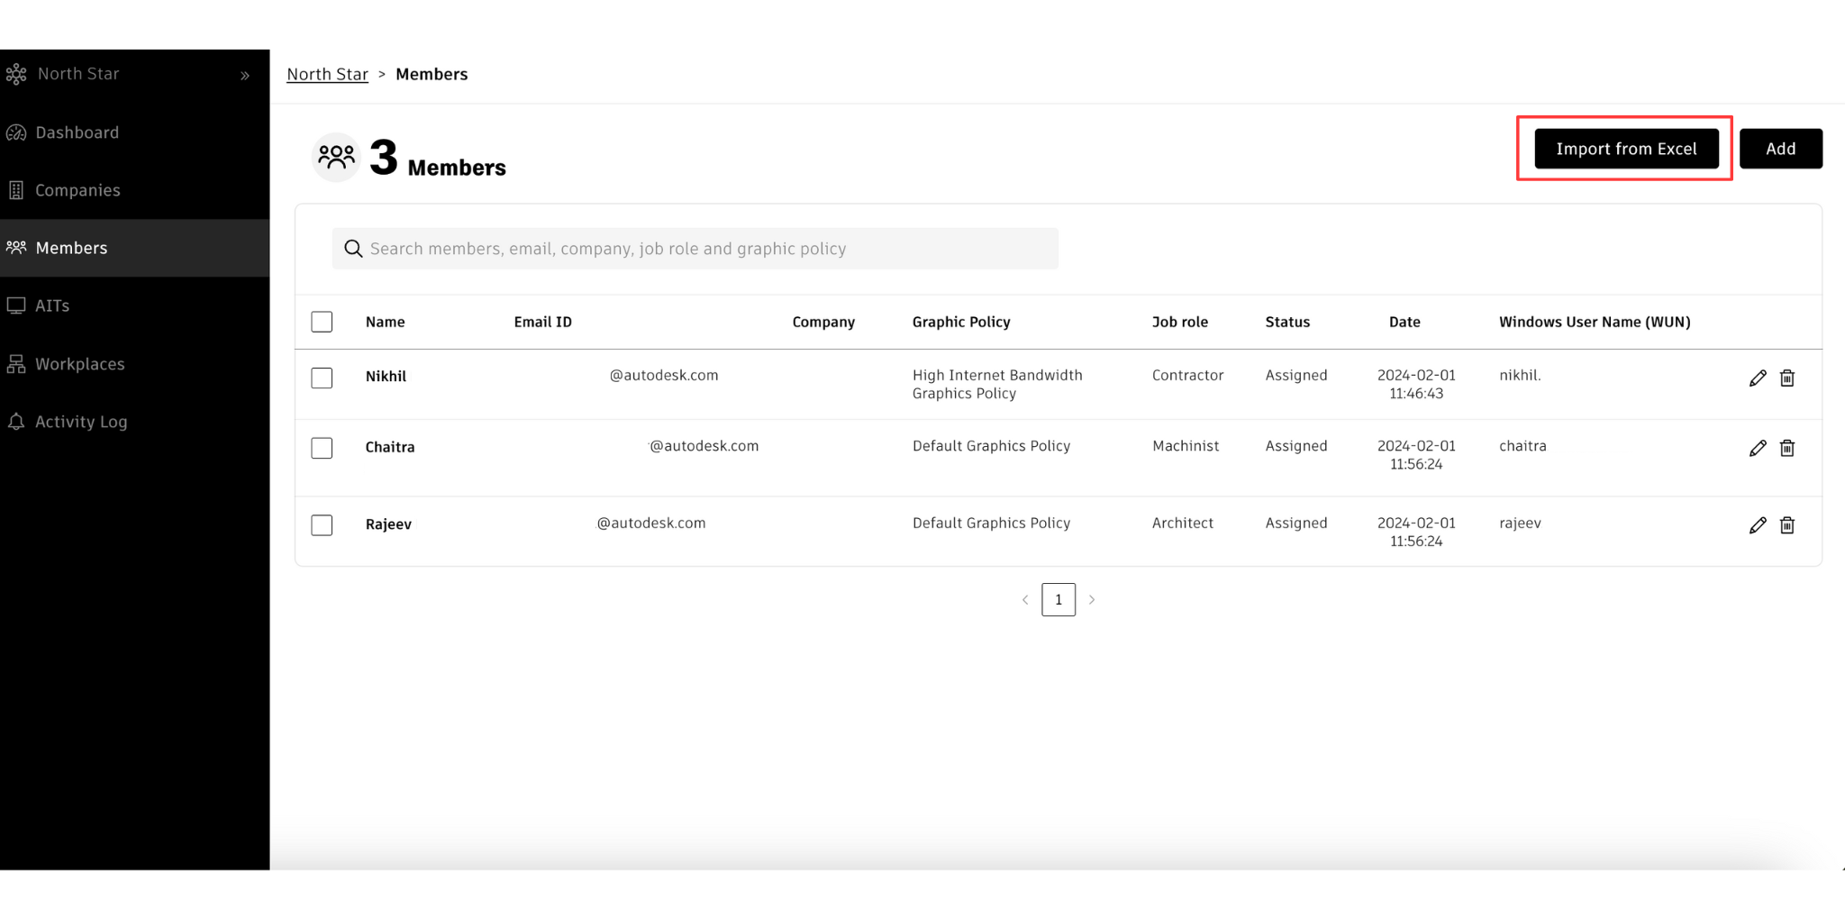This screenshot has height=920, width=1845.
Task: Delete member Nikhil using trash icon
Action: coord(1787,378)
